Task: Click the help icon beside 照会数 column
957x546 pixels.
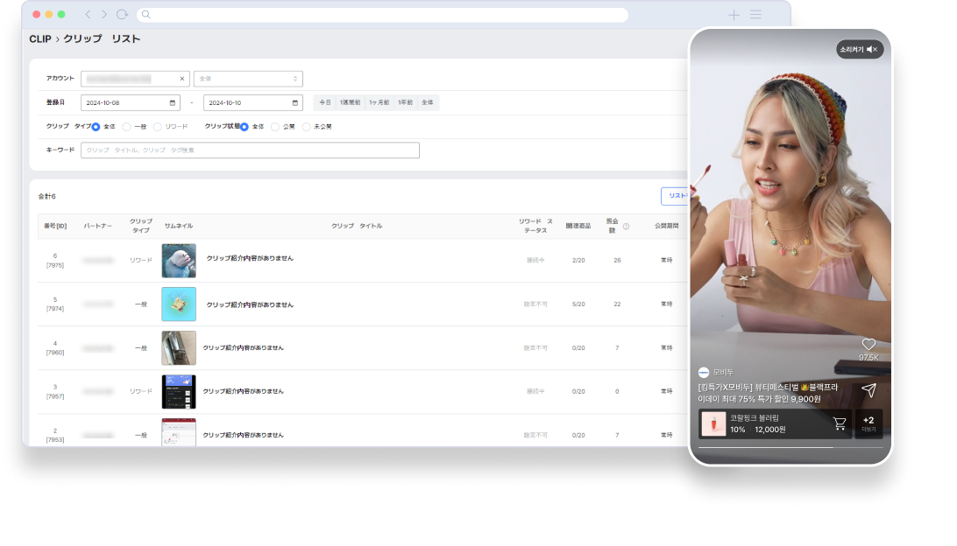Action: 626,227
